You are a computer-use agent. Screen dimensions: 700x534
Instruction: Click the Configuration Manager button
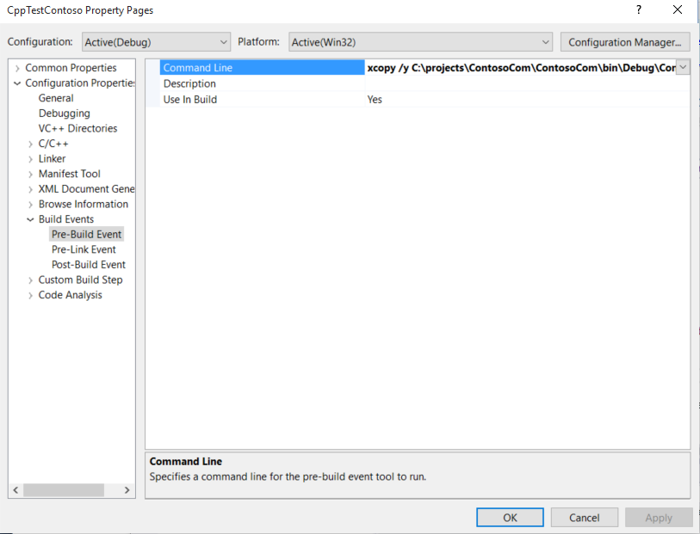click(x=625, y=42)
